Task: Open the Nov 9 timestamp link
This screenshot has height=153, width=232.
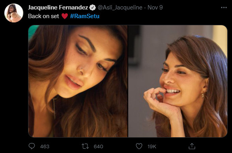Action: [155, 7]
